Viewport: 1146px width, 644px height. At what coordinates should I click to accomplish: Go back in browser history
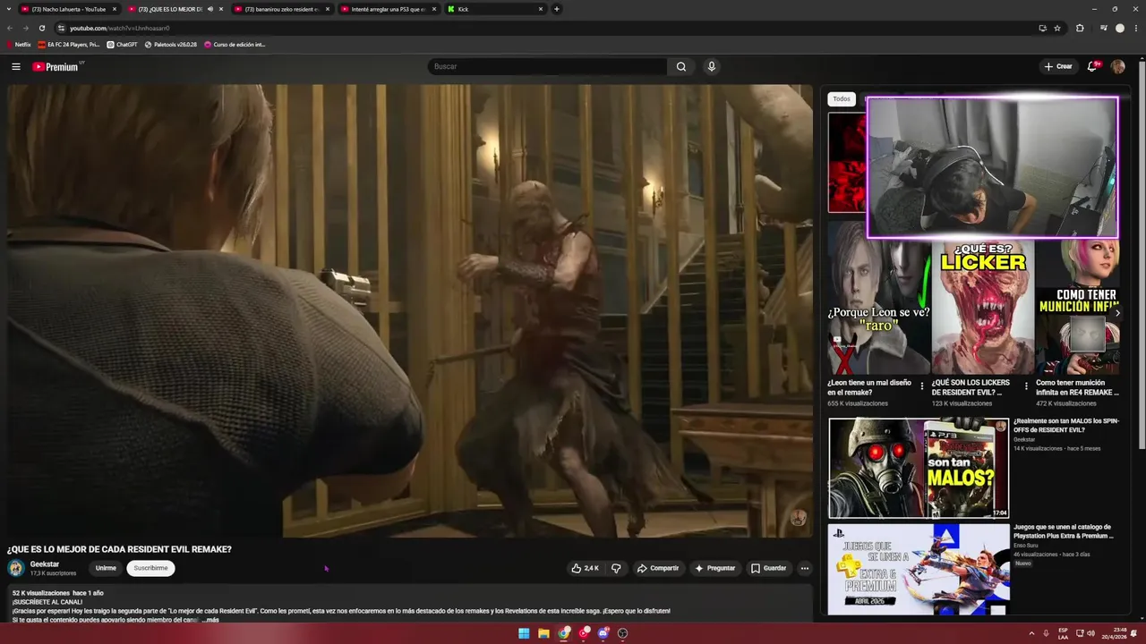point(10,28)
